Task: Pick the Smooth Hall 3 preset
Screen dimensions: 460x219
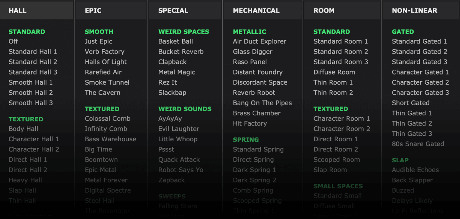Action: (31, 103)
